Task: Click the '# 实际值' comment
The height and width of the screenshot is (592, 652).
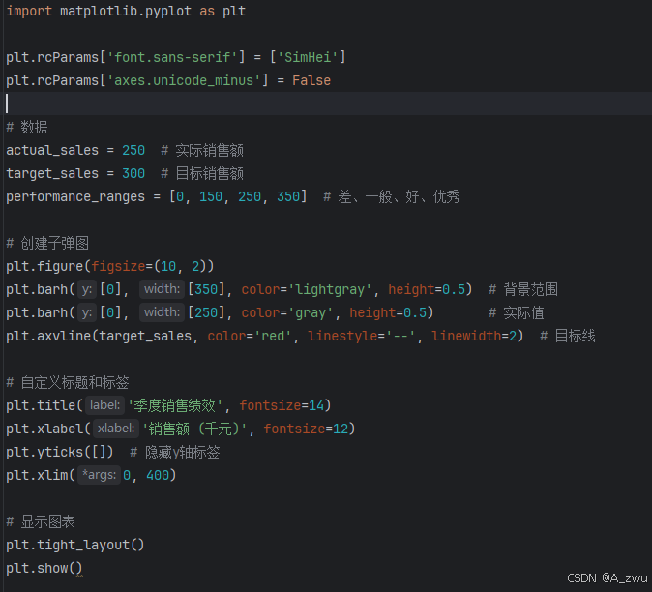Action: [x=516, y=312]
